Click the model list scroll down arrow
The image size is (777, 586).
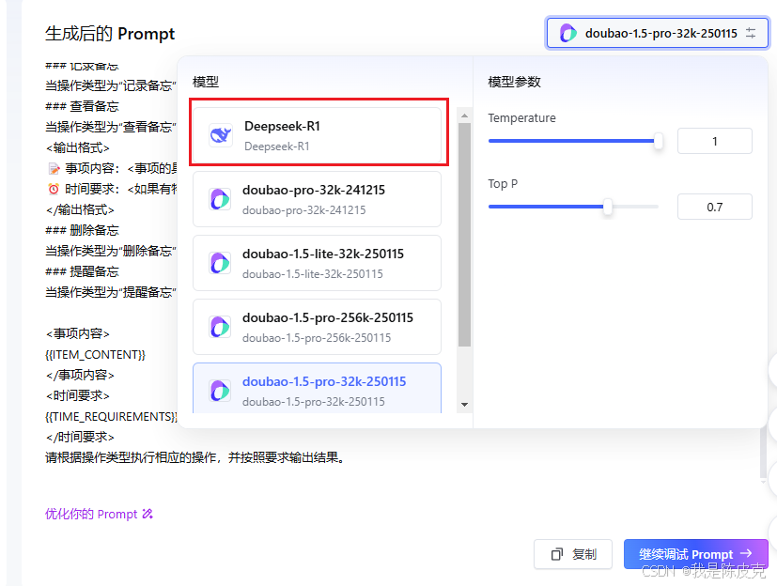click(464, 405)
